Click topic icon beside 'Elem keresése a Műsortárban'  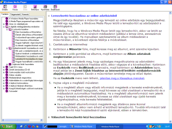point(13,40)
